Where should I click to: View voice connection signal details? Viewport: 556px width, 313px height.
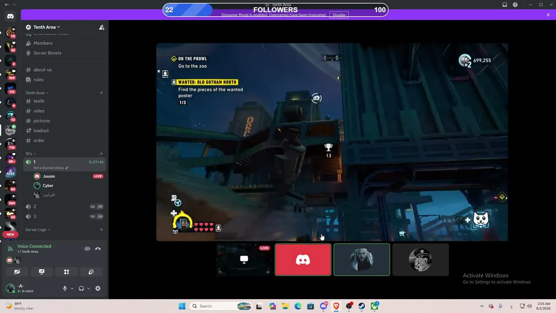click(10, 249)
